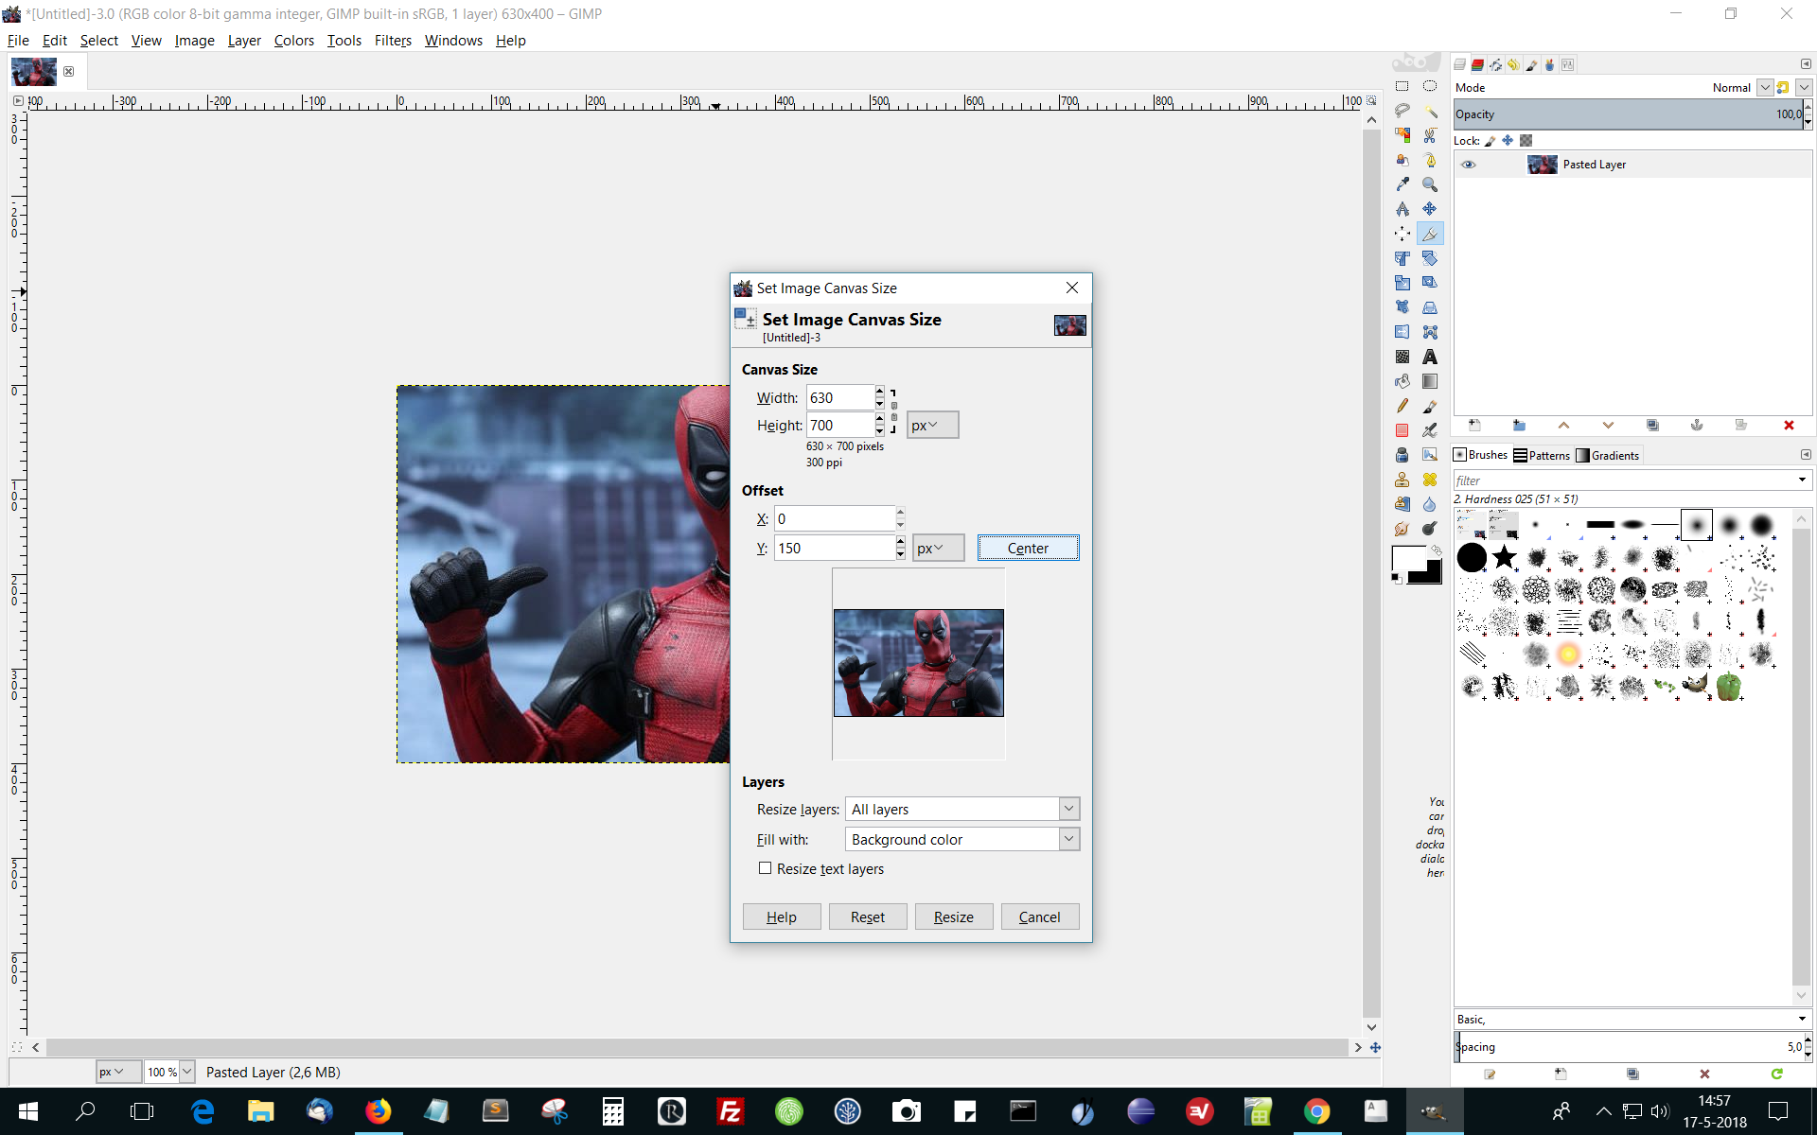Create a new layer
This screenshot has height=1135, width=1817.
1473,425
